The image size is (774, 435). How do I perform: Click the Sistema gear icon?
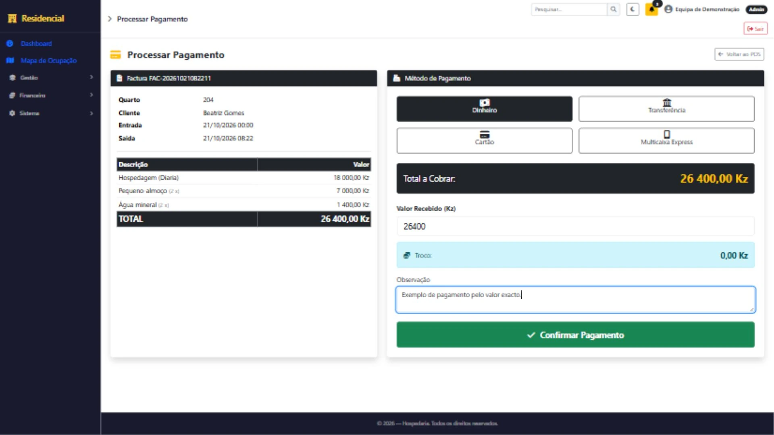coord(12,113)
